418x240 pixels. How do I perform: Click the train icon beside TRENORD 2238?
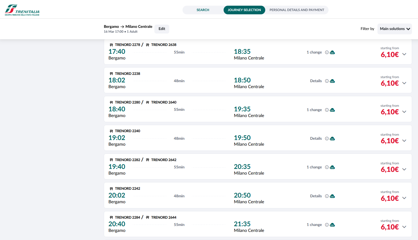point(111,74)
